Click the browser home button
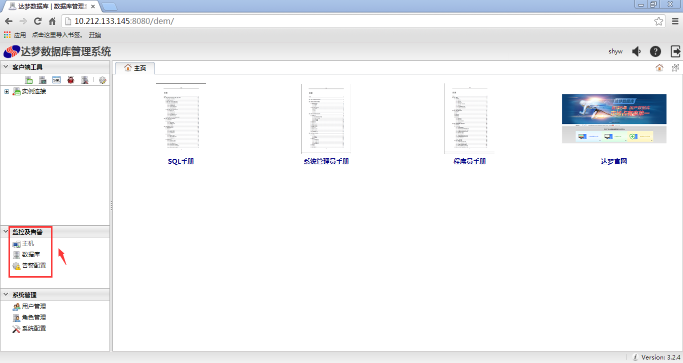Viewport: 683px width, 363px height. [52, 21]
